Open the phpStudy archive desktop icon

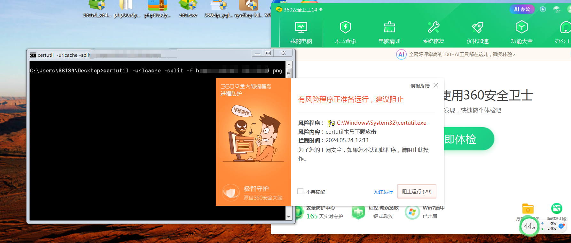coord(158,9)
